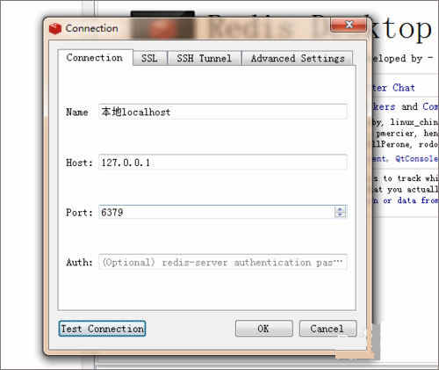Open the Chat link in background window
The width and height of the screenshot is (439, 370).
click(x=404, y=88)
